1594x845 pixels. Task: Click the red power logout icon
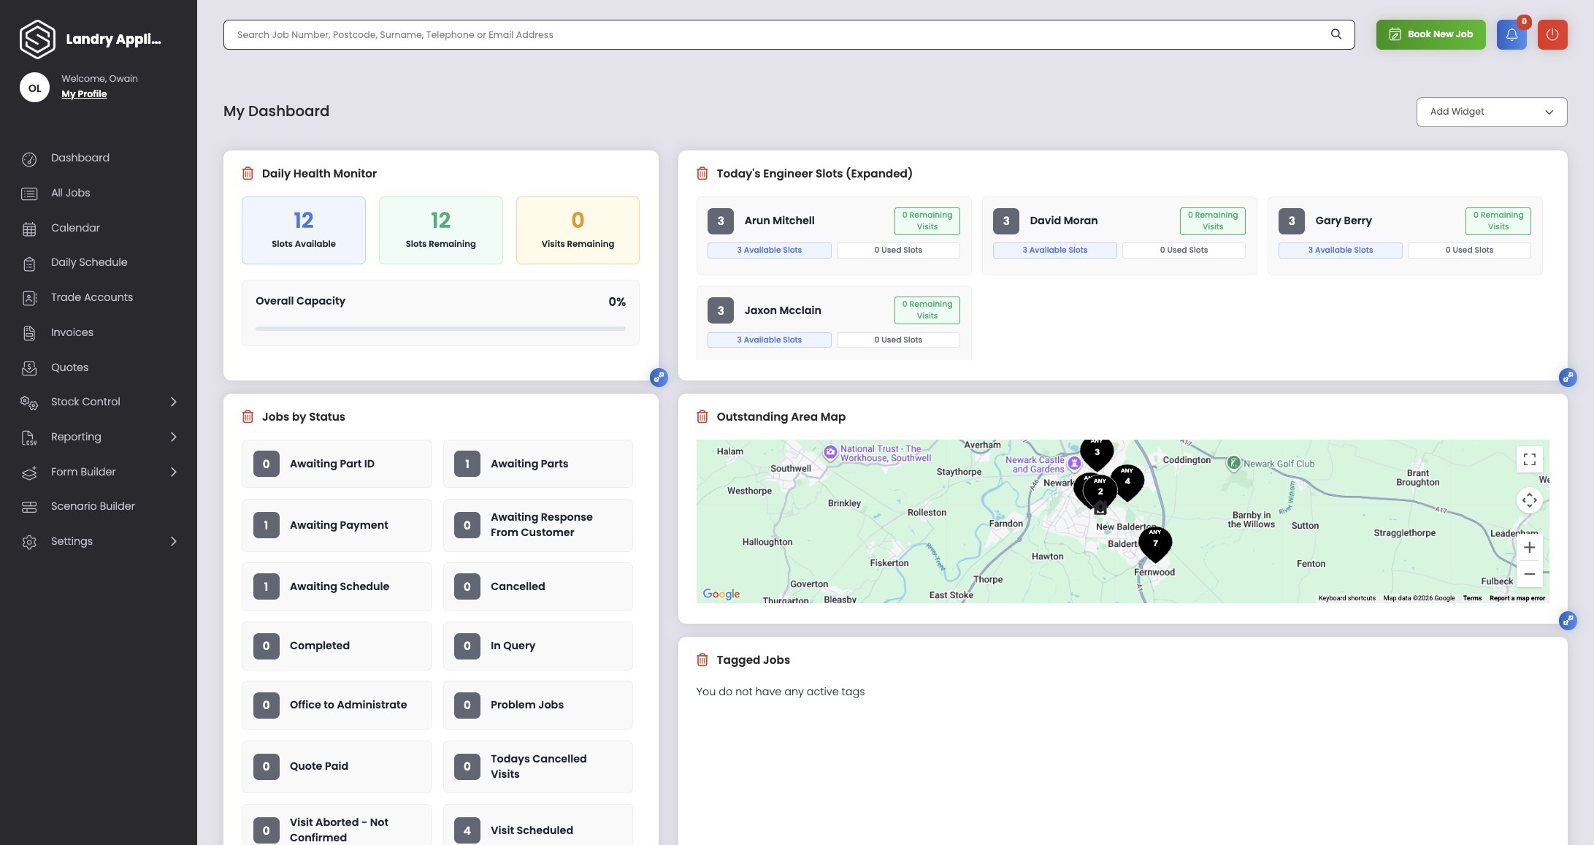click(1552, 34)
